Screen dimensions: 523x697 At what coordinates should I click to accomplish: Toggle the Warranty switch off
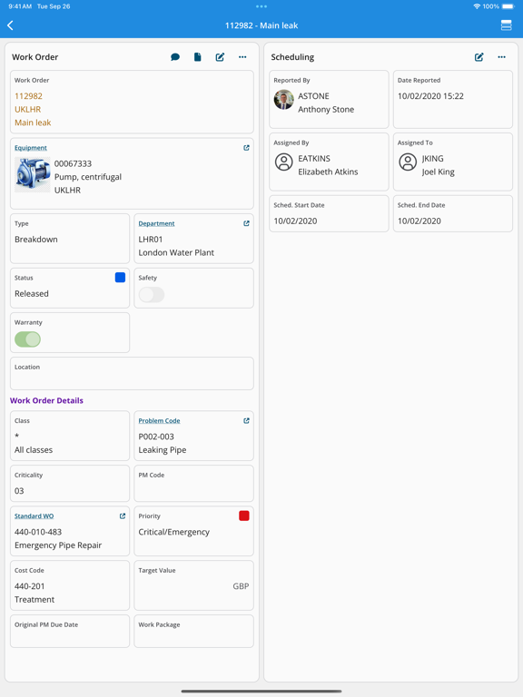tap(27, 339)
